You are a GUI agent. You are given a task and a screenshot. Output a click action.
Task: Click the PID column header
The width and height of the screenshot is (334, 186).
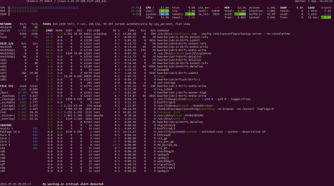(x=89, y=30)
